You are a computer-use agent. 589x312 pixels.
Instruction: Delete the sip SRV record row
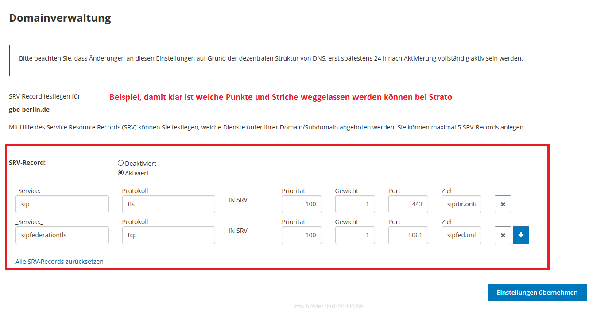[503, 204]
